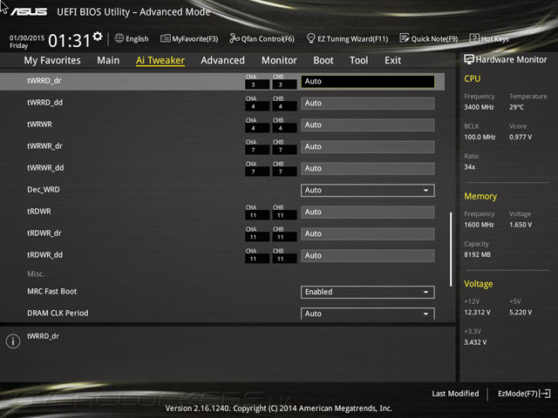This screenshot has height=418, width=558.
Task: Open Quick Note(F9)
Action: (x=434, y=38)
